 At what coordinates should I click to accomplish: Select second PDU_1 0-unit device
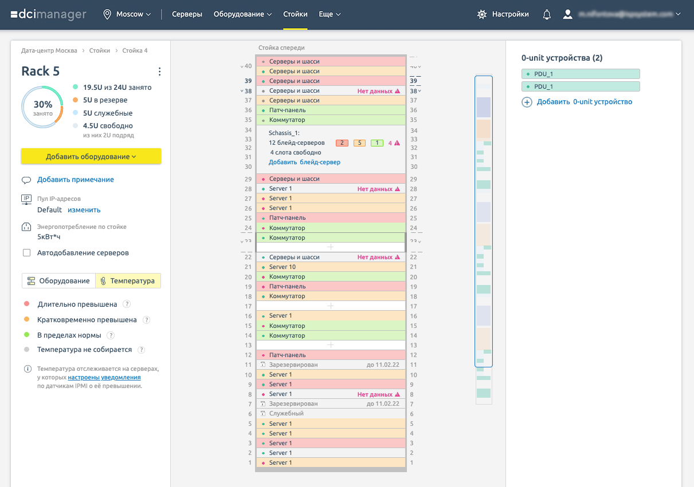pos(581,86)
